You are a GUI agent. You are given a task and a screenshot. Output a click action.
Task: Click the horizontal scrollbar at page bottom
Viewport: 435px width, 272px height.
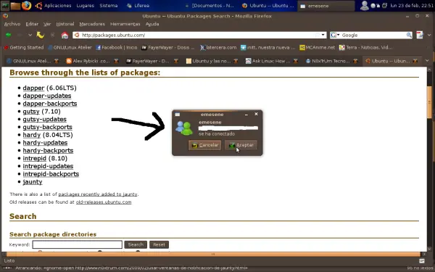pos(213,254)
